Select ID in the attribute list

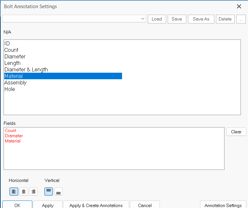(7, 43)
